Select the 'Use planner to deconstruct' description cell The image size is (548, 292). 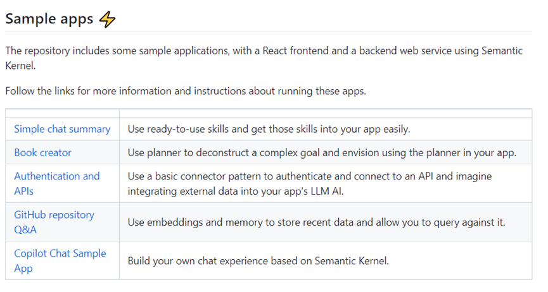click(x=326, y=152)
